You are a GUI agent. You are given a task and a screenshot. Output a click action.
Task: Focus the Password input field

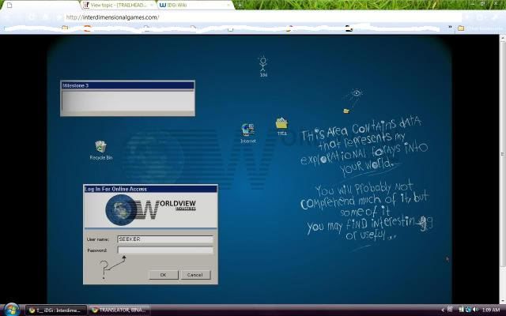[165, 250]
